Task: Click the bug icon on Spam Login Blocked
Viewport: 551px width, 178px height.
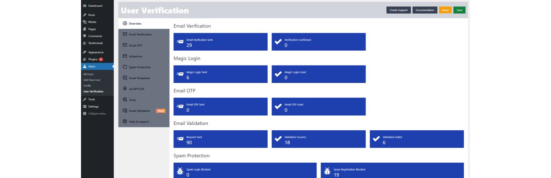Action: pos(180,171)
